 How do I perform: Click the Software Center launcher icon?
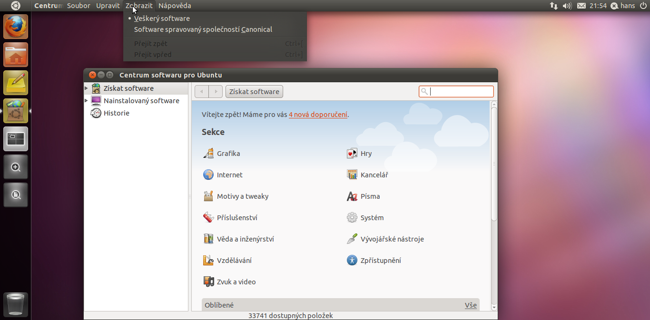coord(16,111)
